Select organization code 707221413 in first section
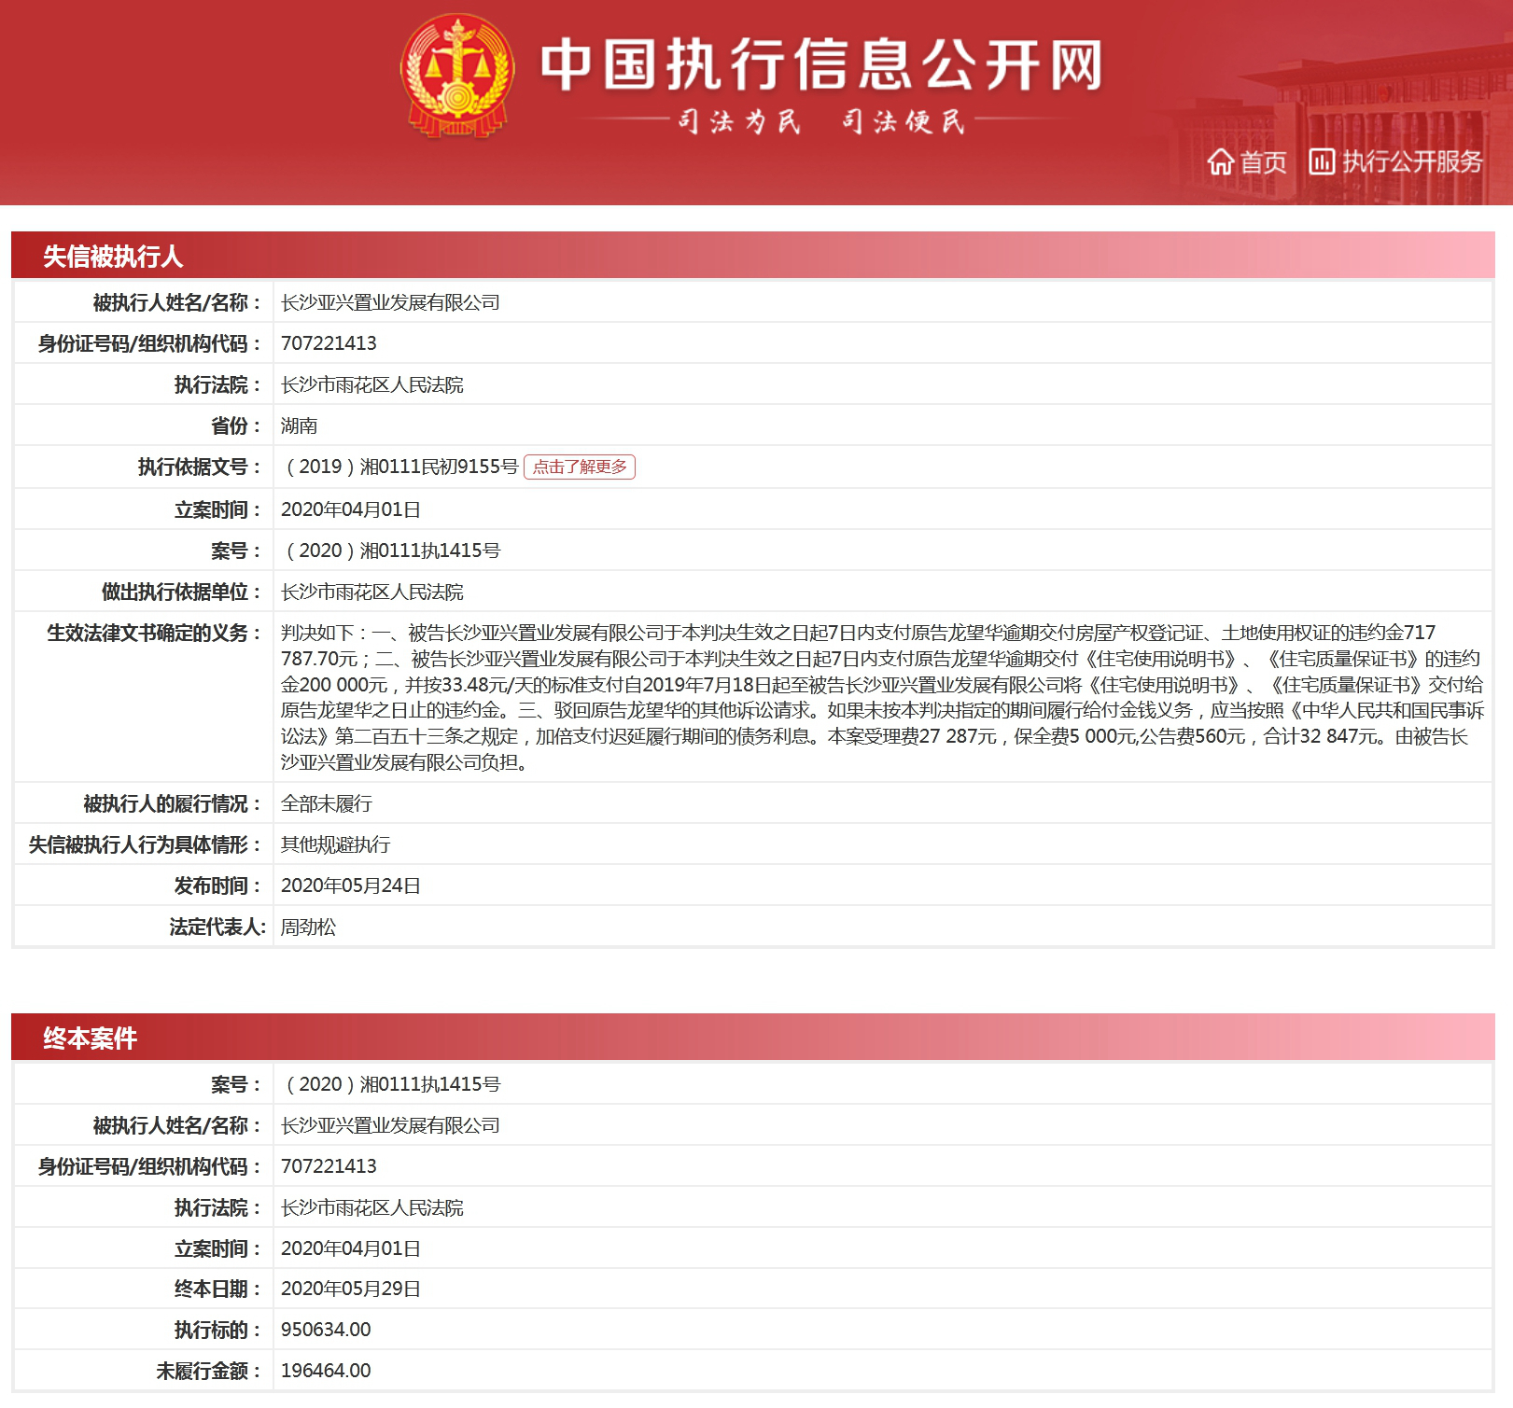Viewport: 1513px width, 1408px height. pos(329,343)
